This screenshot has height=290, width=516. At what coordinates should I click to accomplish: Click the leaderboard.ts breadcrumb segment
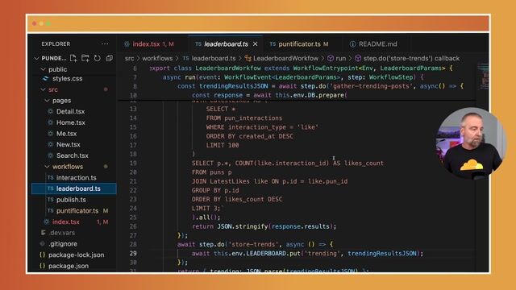pos(214,59)
